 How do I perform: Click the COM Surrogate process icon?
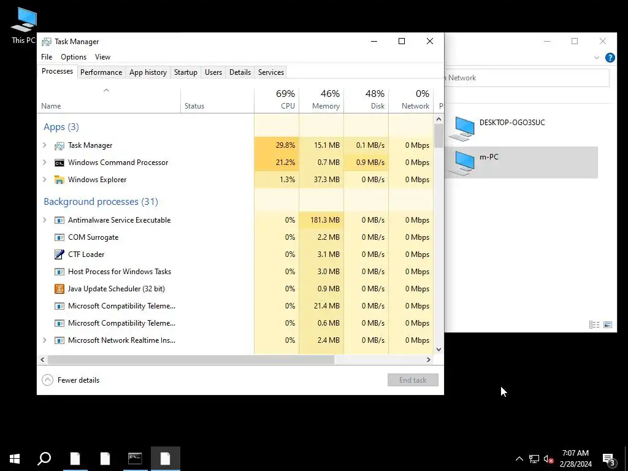59,237
